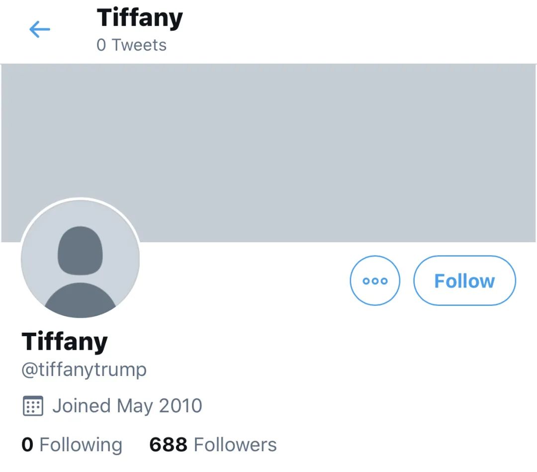Click the gray header banner image
Viewport: 537px width, 472px height.
(x=298, y=149)
